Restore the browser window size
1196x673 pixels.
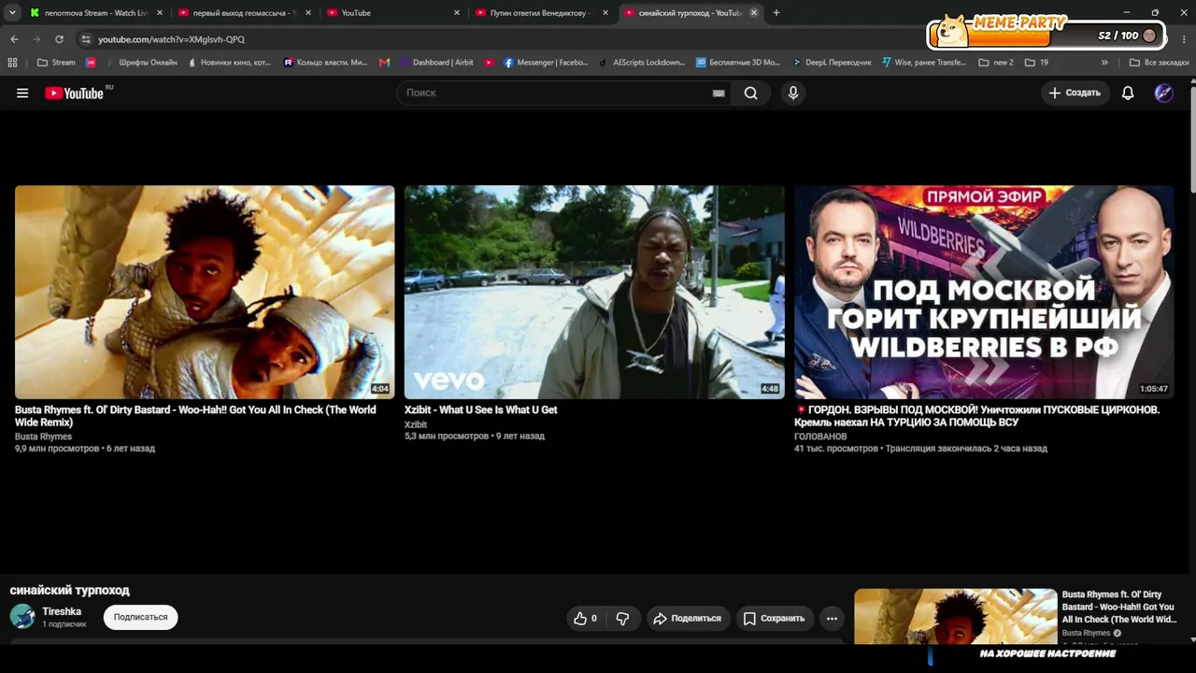(x=1155, y=13)
